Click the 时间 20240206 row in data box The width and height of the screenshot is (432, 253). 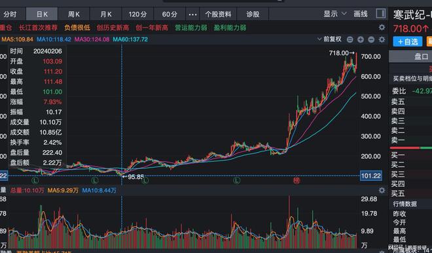[36, 51]
